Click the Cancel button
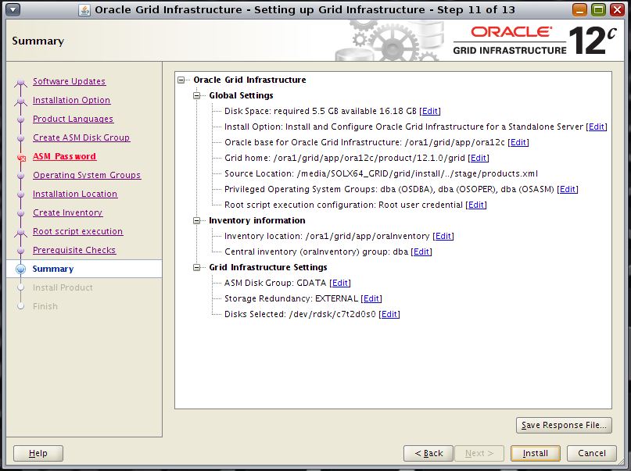Screen dimensions: 631x471 [592, 453]
